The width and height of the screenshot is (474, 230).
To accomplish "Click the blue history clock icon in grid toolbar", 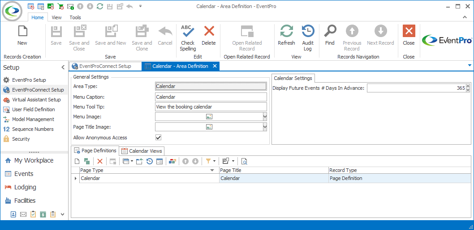I will pos(149,162).
